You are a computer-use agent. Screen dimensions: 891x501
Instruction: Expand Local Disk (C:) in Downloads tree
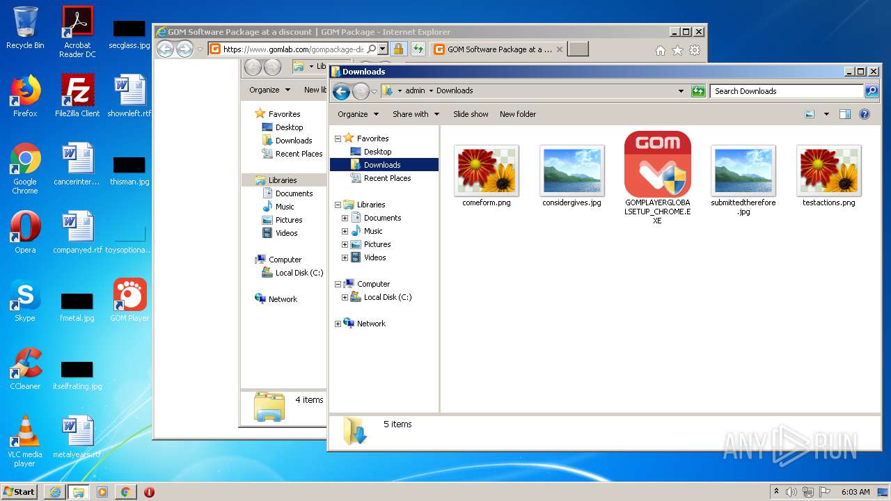(x=345, y=297)
